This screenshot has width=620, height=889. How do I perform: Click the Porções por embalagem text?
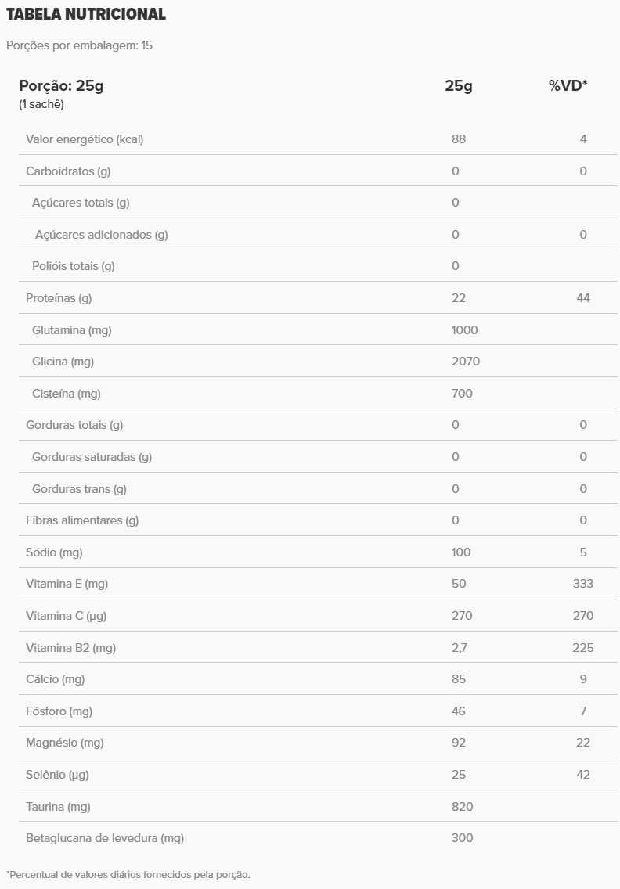(x=79, y=45)
